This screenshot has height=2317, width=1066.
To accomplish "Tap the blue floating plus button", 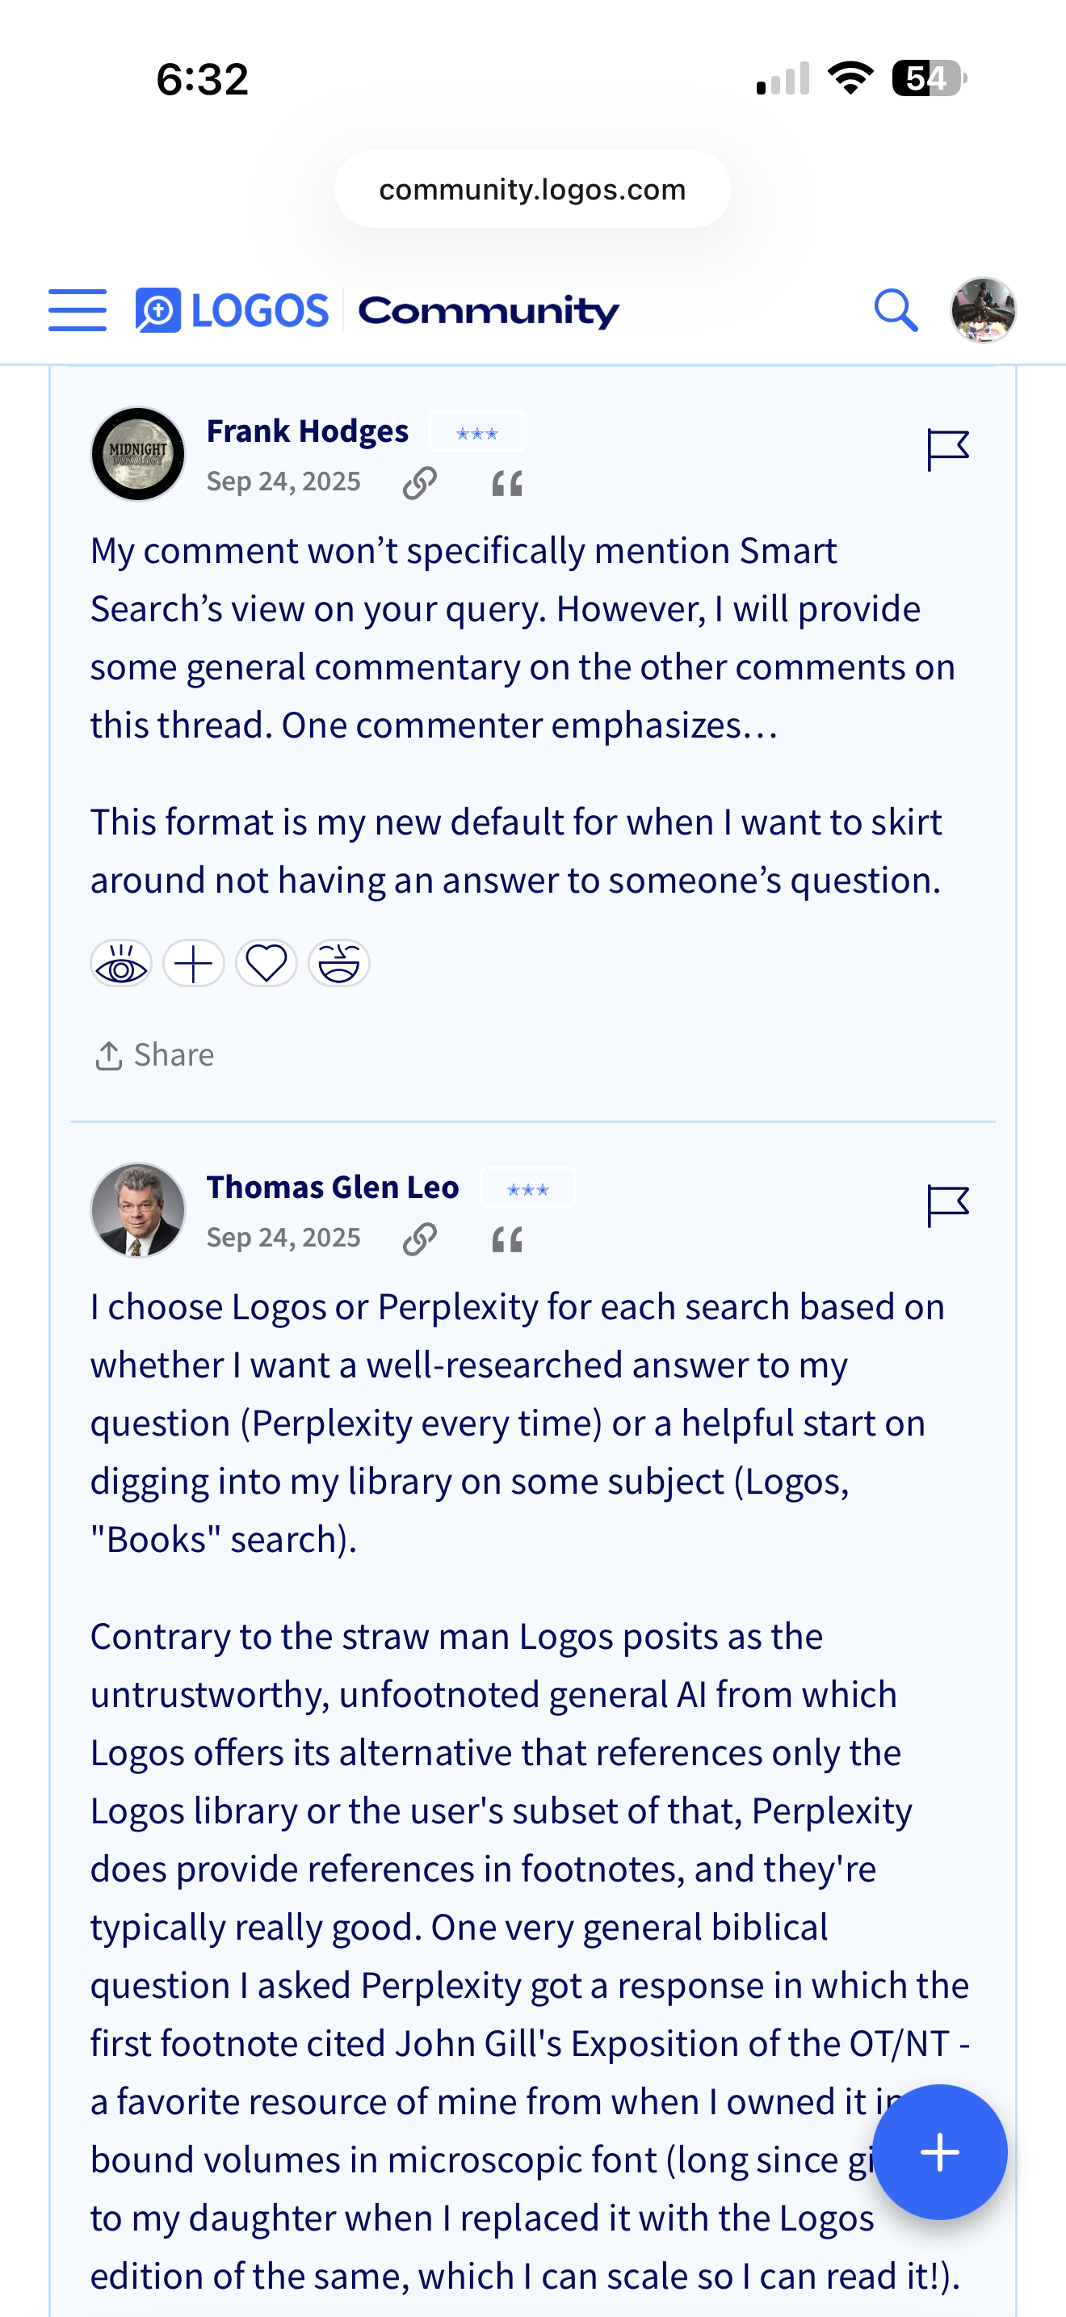I will 940,2152.
